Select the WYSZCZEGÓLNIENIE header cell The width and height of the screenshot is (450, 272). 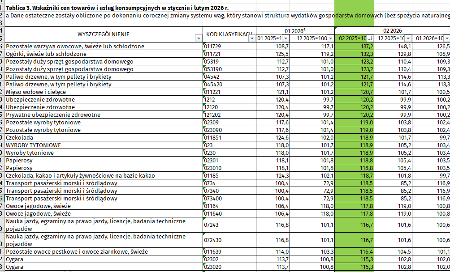click(104, 34)
